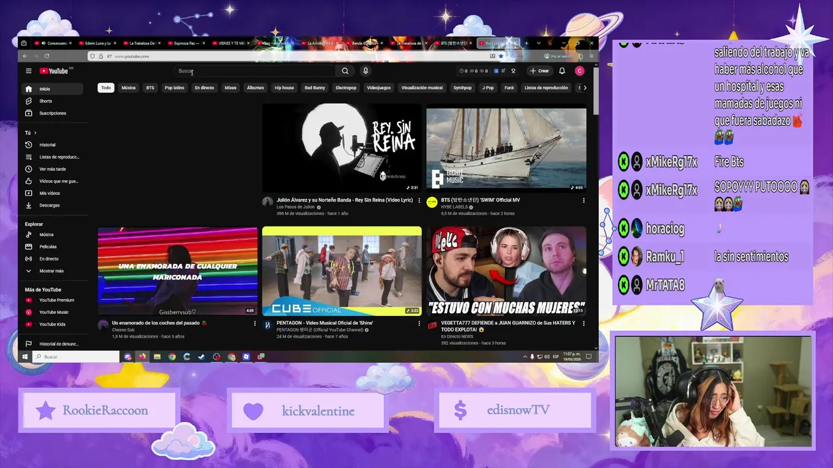Open Videos que me gustan
The image size is (833, 468).
click(x=53, y=181)
